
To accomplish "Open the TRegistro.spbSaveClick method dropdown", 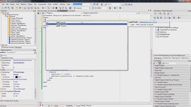I will coord(137,13).
